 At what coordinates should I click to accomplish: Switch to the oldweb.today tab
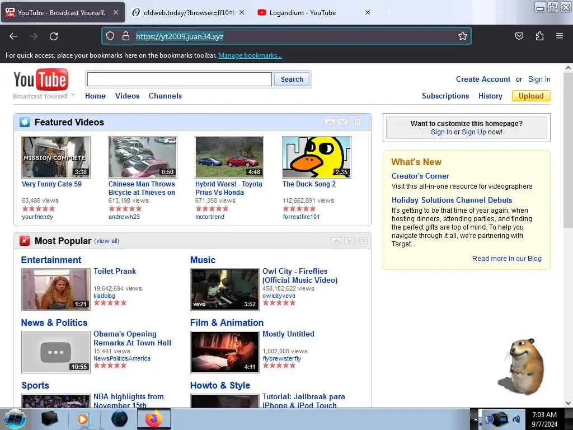188,12
